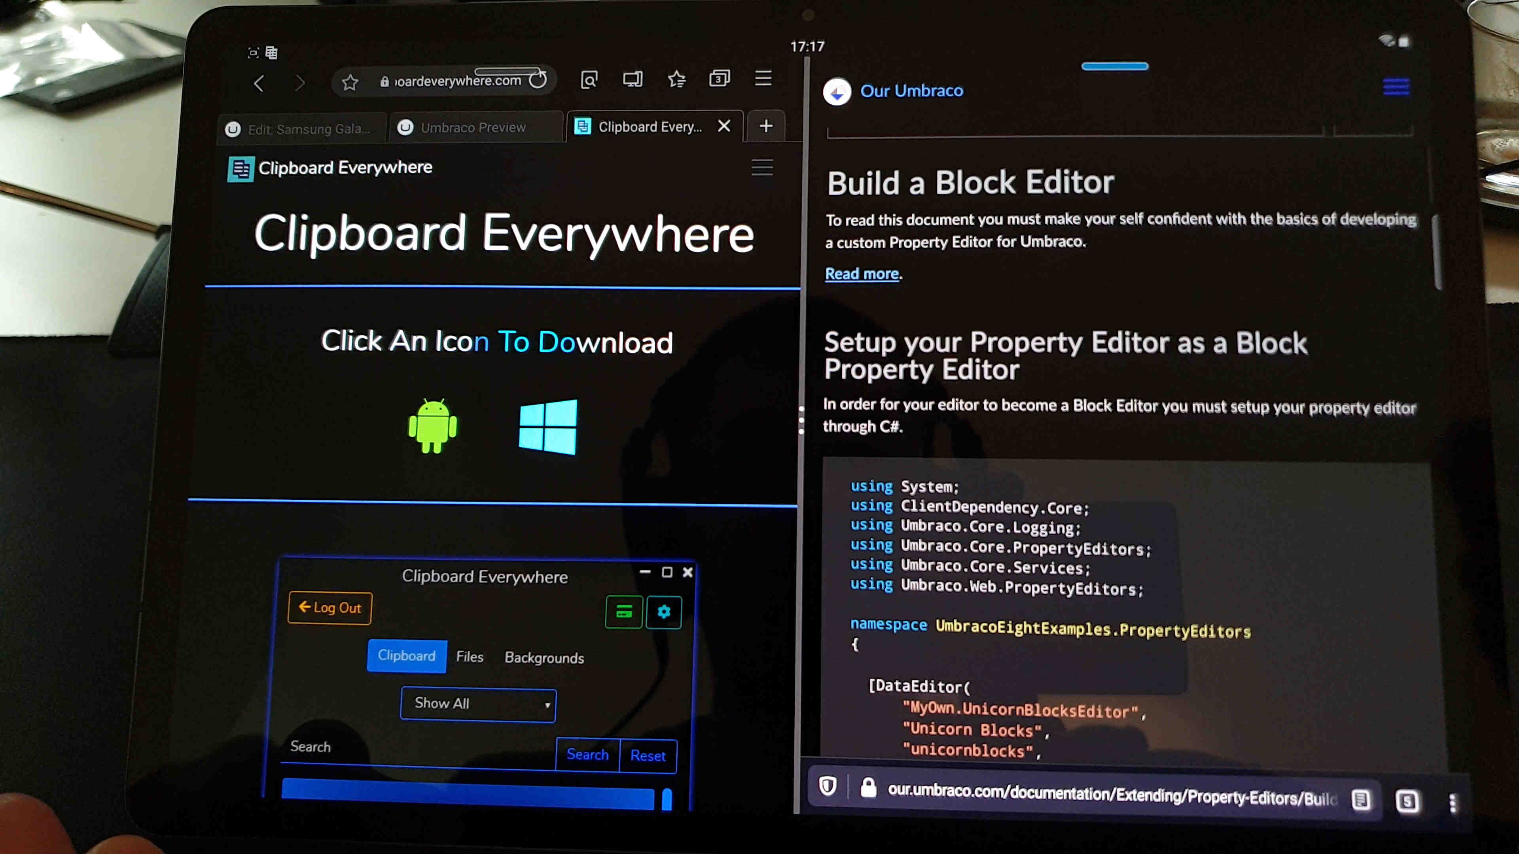Expand the Show All dropdown
This screenshot has height=854, width=1519.
[478, 704]
